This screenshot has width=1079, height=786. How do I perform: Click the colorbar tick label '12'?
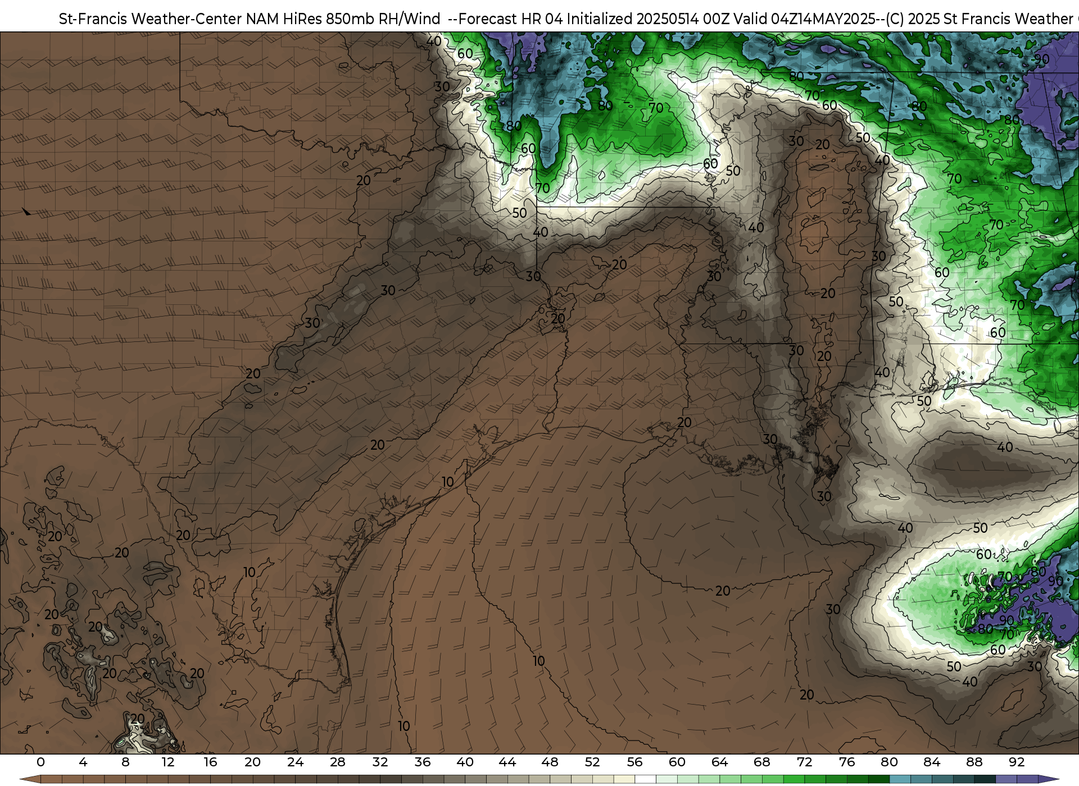tap(168, 762)
